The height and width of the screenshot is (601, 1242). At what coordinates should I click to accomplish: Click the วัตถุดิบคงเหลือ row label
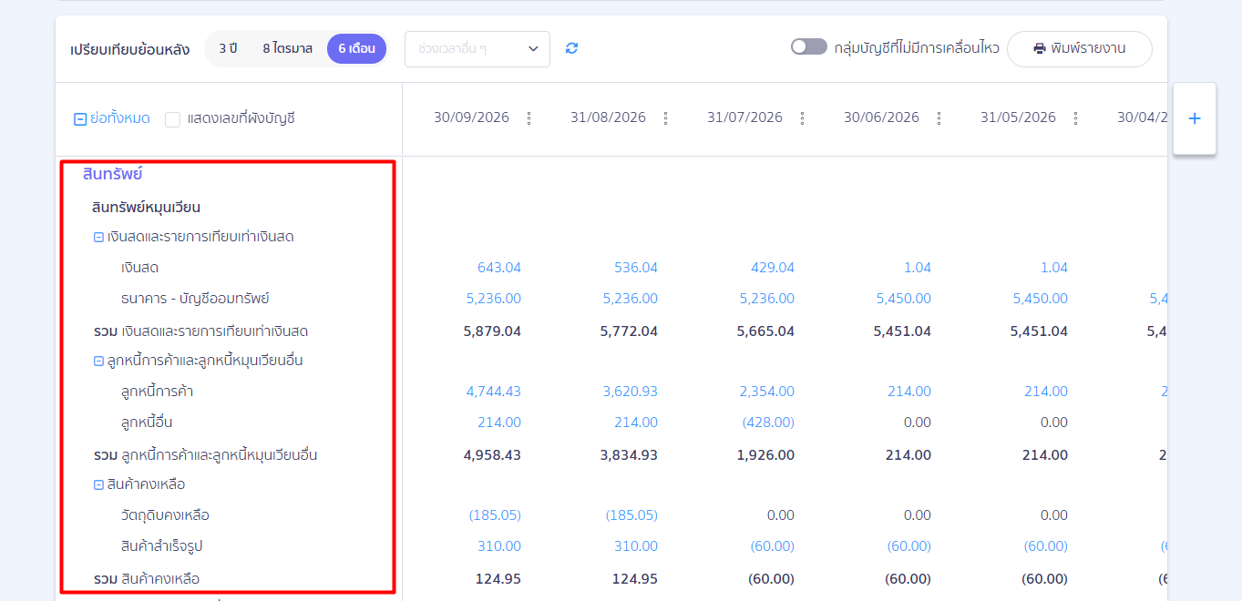pyautogui.click(x=165, y=515)
